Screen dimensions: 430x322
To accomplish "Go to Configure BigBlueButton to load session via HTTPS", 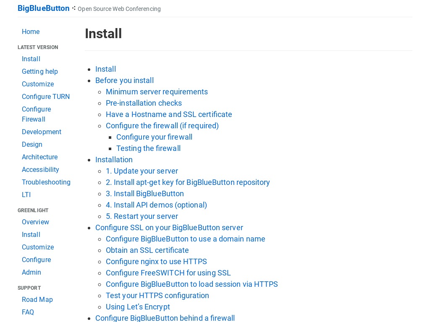I will click(192, 284).
